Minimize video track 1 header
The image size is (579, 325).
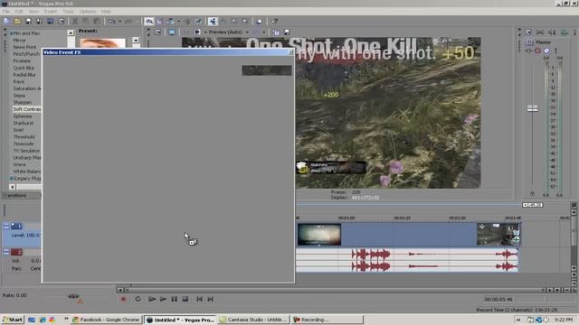coord(6,227)
